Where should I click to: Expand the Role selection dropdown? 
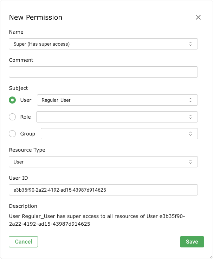click(x=112, y=117)
